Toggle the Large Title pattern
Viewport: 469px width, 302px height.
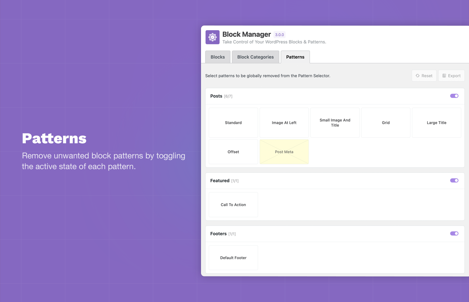pyautogui.click(x=437, y=123)
